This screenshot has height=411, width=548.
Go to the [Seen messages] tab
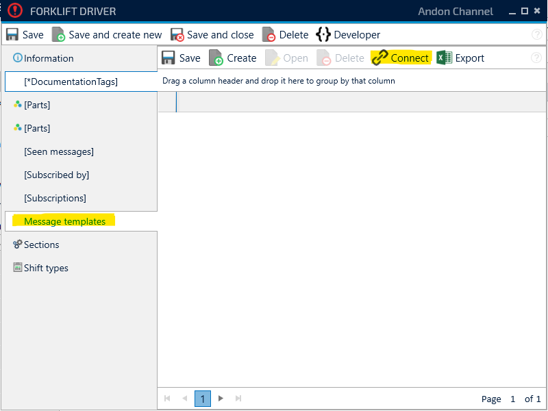58,151
